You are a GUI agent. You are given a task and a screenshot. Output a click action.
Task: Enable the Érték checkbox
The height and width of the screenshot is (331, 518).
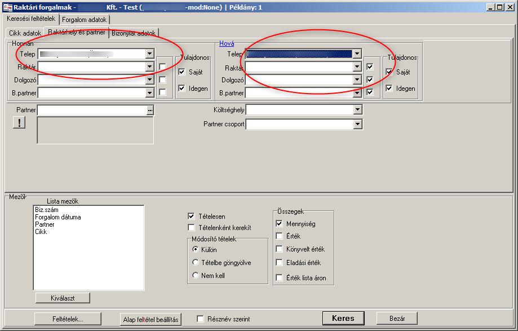(279, 236)
